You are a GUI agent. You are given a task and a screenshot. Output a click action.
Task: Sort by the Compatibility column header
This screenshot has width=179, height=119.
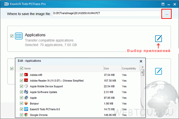point(129,68)
